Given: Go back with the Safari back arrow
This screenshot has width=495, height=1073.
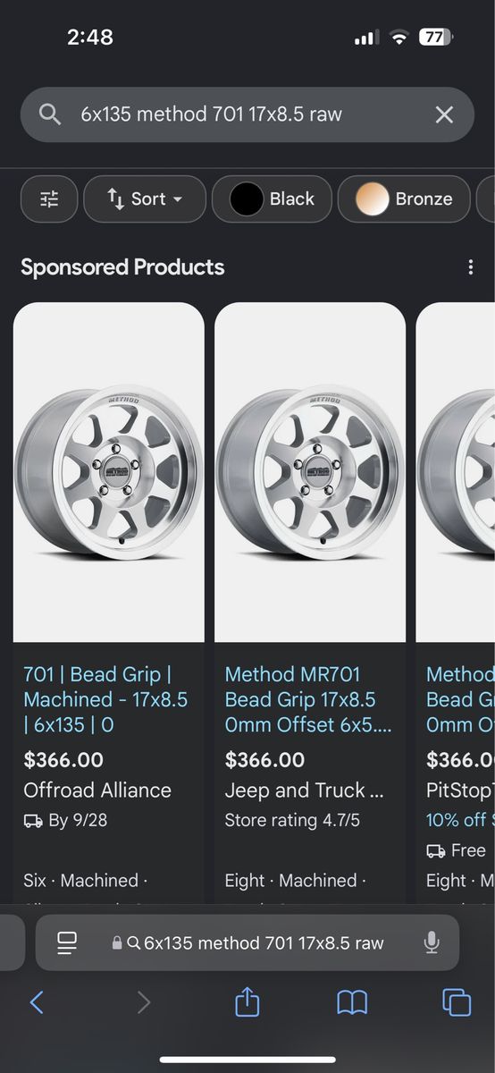Looking at the screenshot, I should pyautogui.click(x=37, y=1002).
